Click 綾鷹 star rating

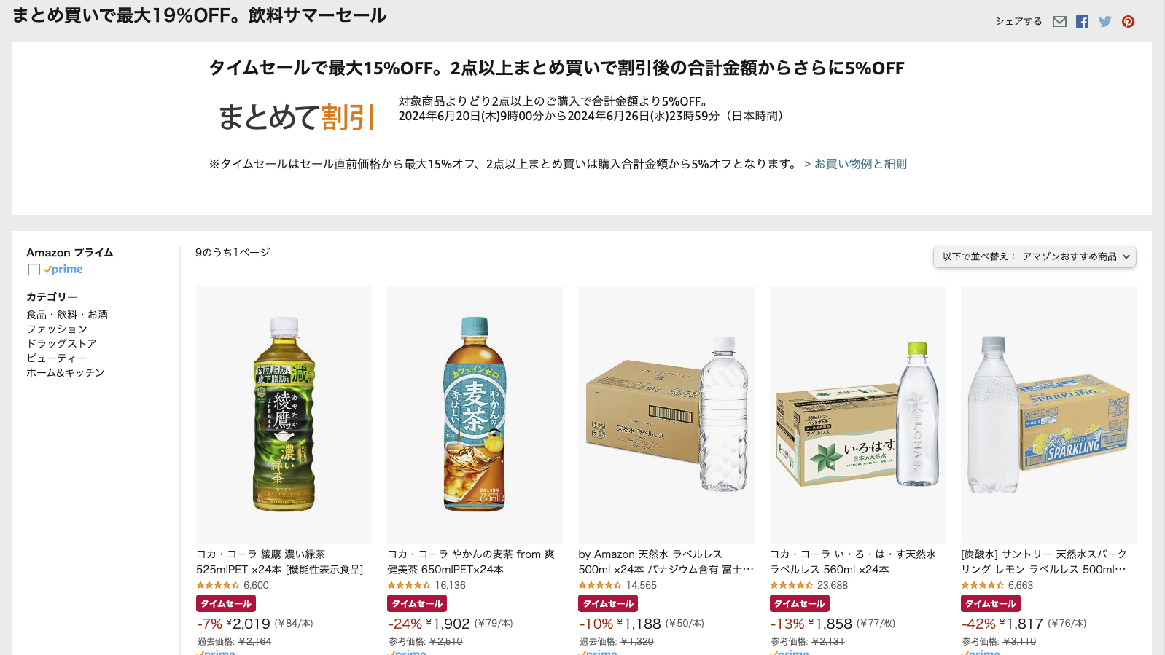coord(218,585)
